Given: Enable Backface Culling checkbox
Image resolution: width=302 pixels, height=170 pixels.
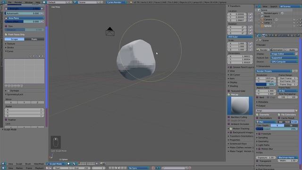Looking at the screenshot, I should point(229,117).
